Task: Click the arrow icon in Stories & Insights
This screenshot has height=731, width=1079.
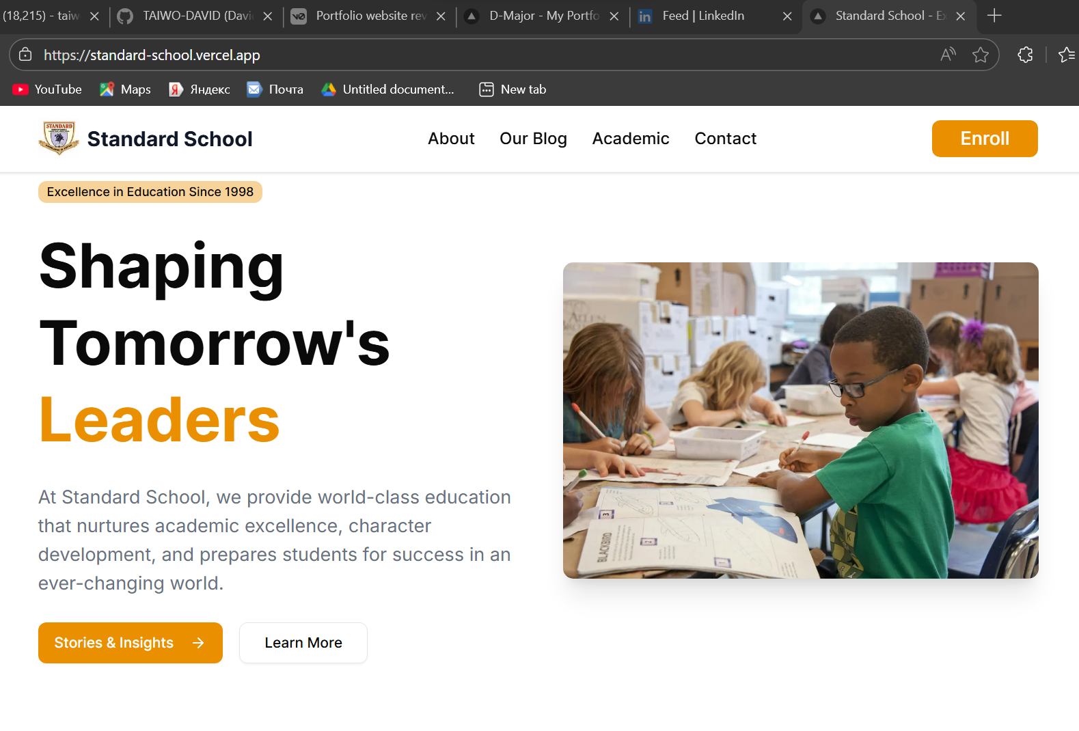Action: click(x=198, y=643)
